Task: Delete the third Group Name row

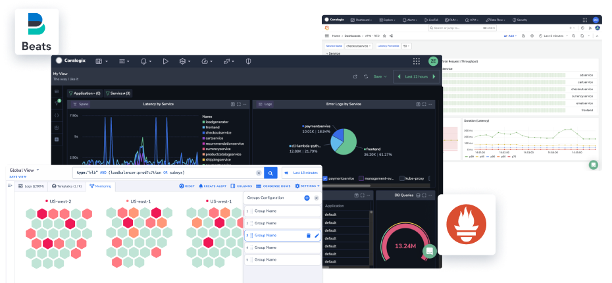Action: point(308,236)
